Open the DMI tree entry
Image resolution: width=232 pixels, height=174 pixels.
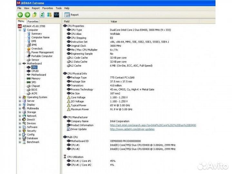[x=34, y=41]
